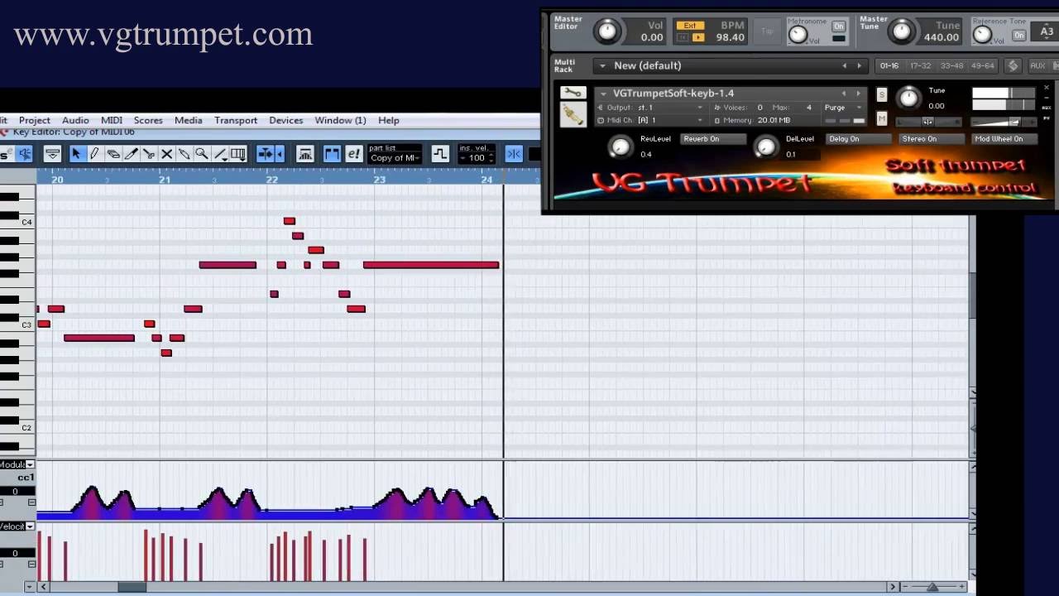Open the Purge dropdown

coord(845,108)
